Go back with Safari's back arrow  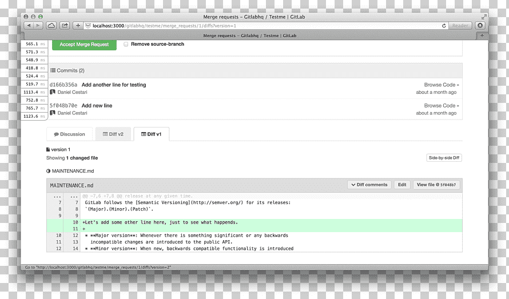29,25
